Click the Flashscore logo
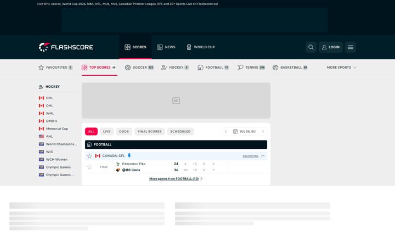This screenshot has width=395, height=247. click(x=66, y=47)
